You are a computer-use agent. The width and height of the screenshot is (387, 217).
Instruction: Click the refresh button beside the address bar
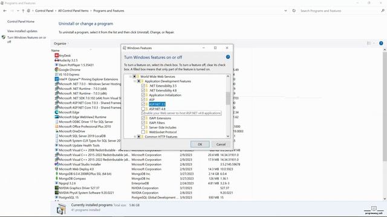coord(294,11)
